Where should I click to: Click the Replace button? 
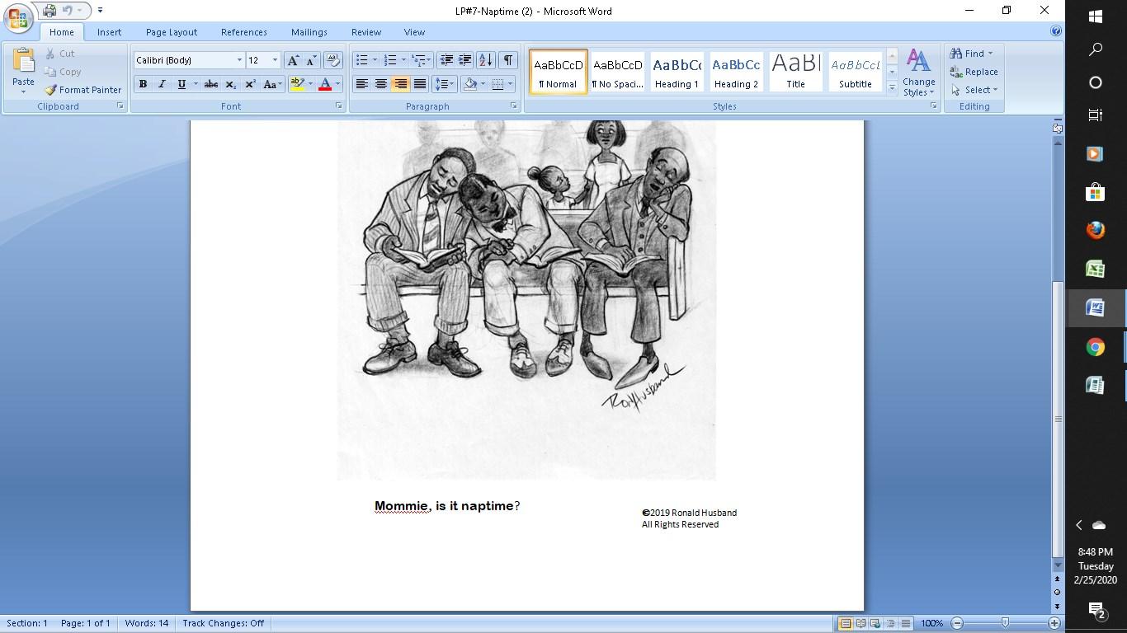point(974,72)
